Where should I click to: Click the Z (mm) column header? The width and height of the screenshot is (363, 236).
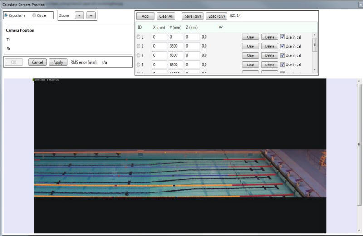[192, 27]
